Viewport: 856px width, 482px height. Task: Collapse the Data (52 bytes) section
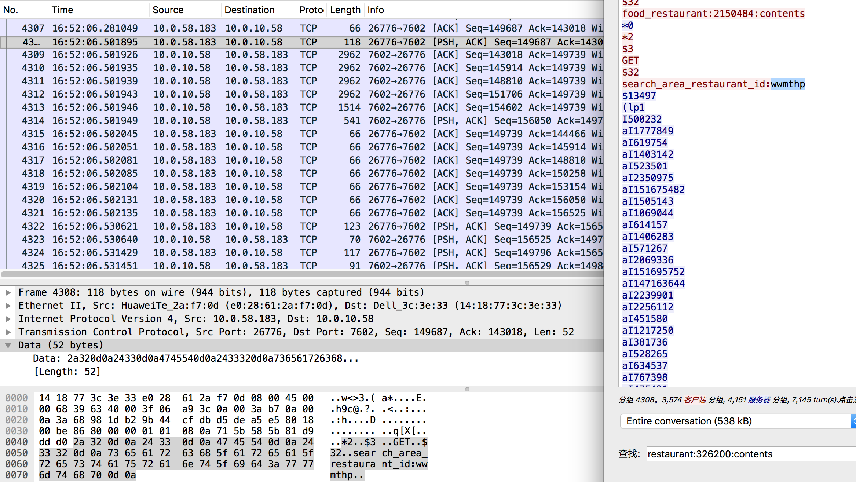(8, 345)
